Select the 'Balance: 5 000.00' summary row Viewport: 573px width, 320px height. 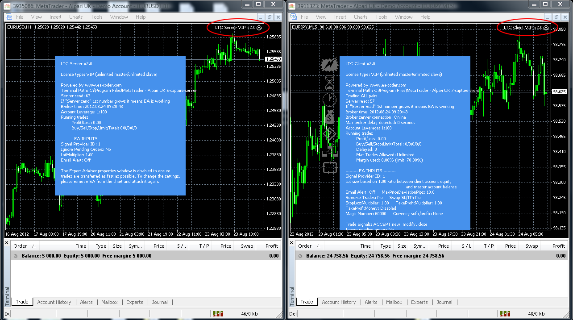pos(146,256)
